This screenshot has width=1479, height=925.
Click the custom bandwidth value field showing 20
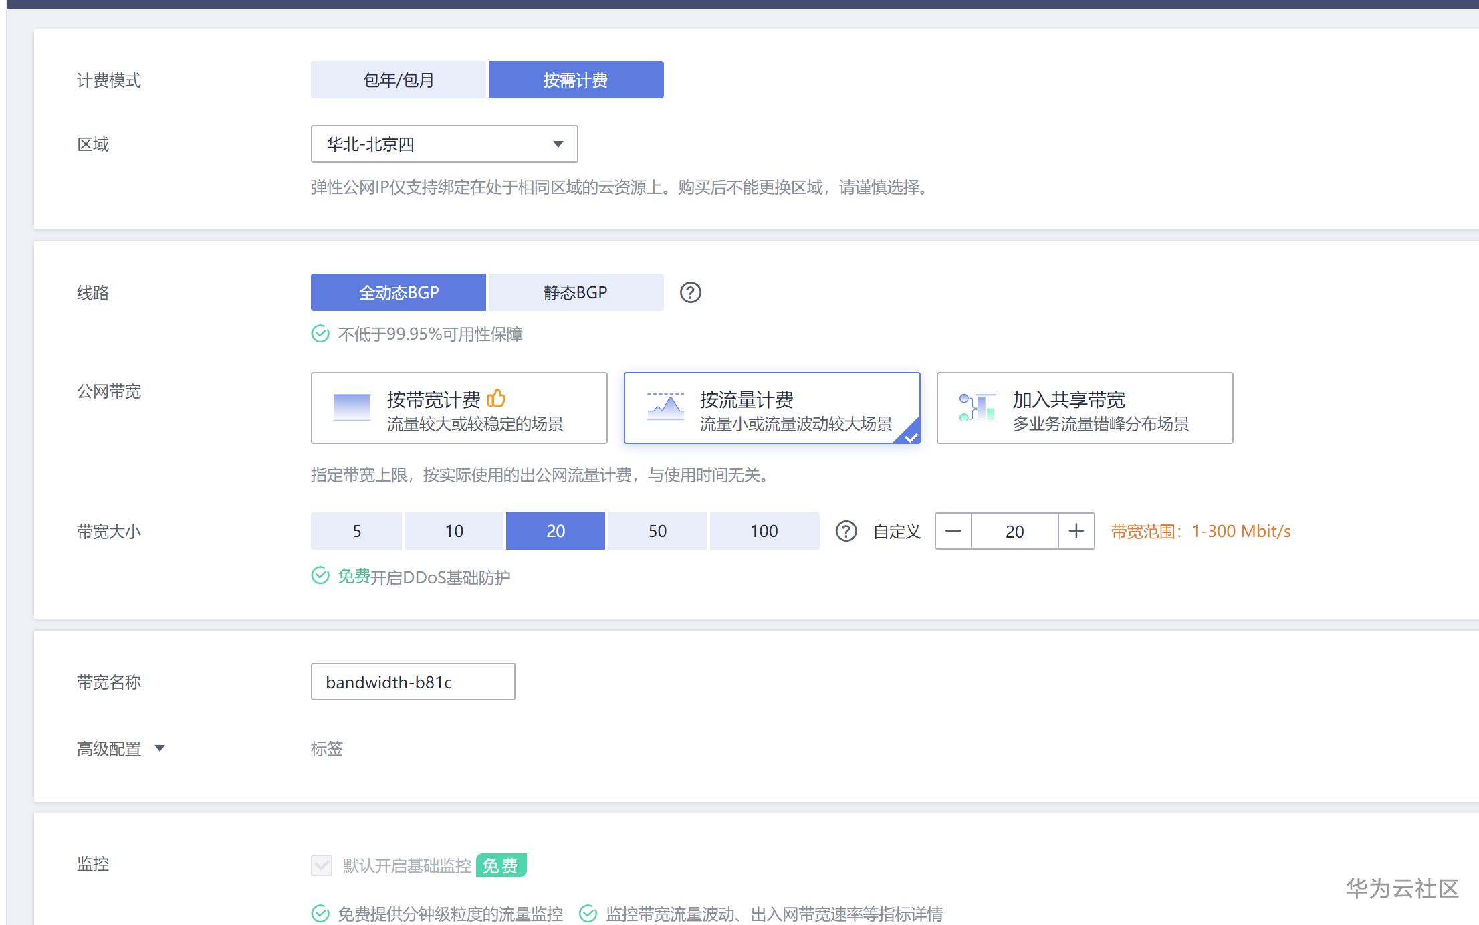[1014, 531]
